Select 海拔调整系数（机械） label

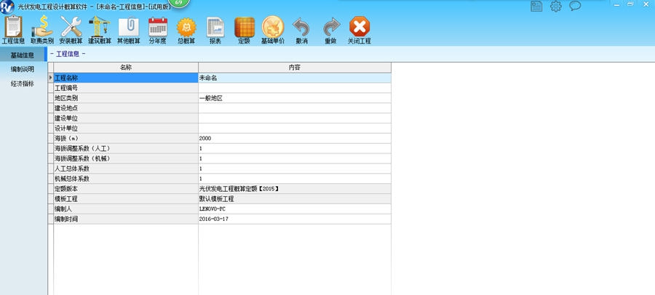click(x=126, y=158)
